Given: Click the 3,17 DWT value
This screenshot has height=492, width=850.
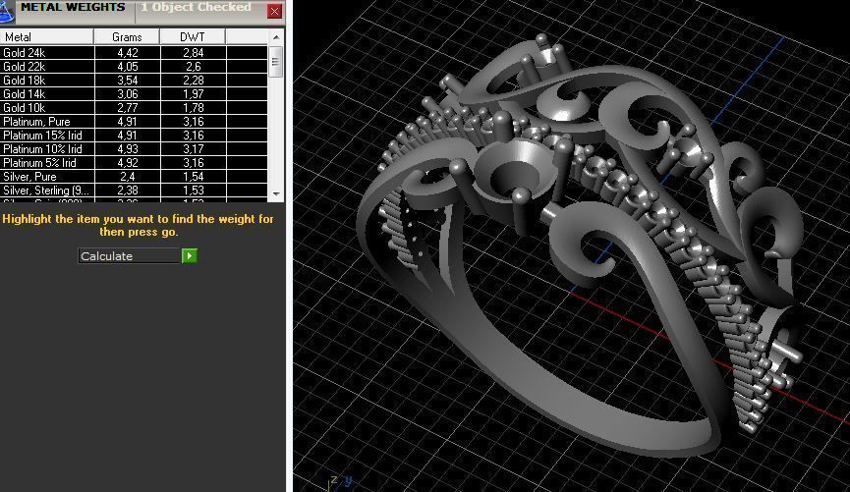Looking at the screenshot, I should pos(193,149).
